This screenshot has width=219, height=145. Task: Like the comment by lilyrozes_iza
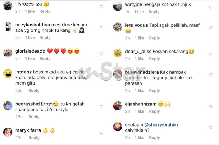(x=101, y=7)
